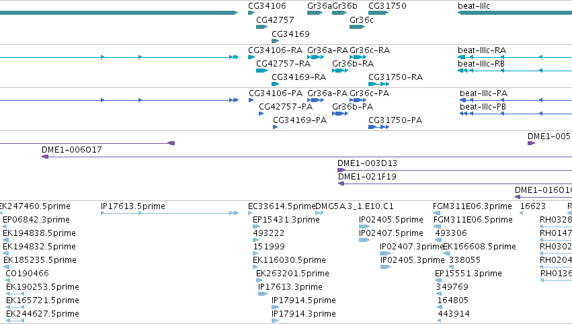
Task: Open EST label DMG5A.3_1.E10.C1
Action: pos(355,206)
